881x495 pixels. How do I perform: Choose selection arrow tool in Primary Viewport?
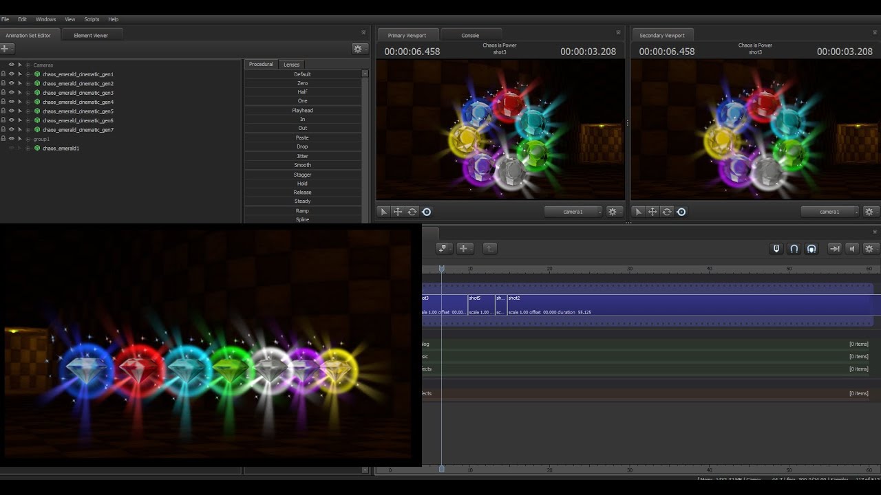pos(383,212)
